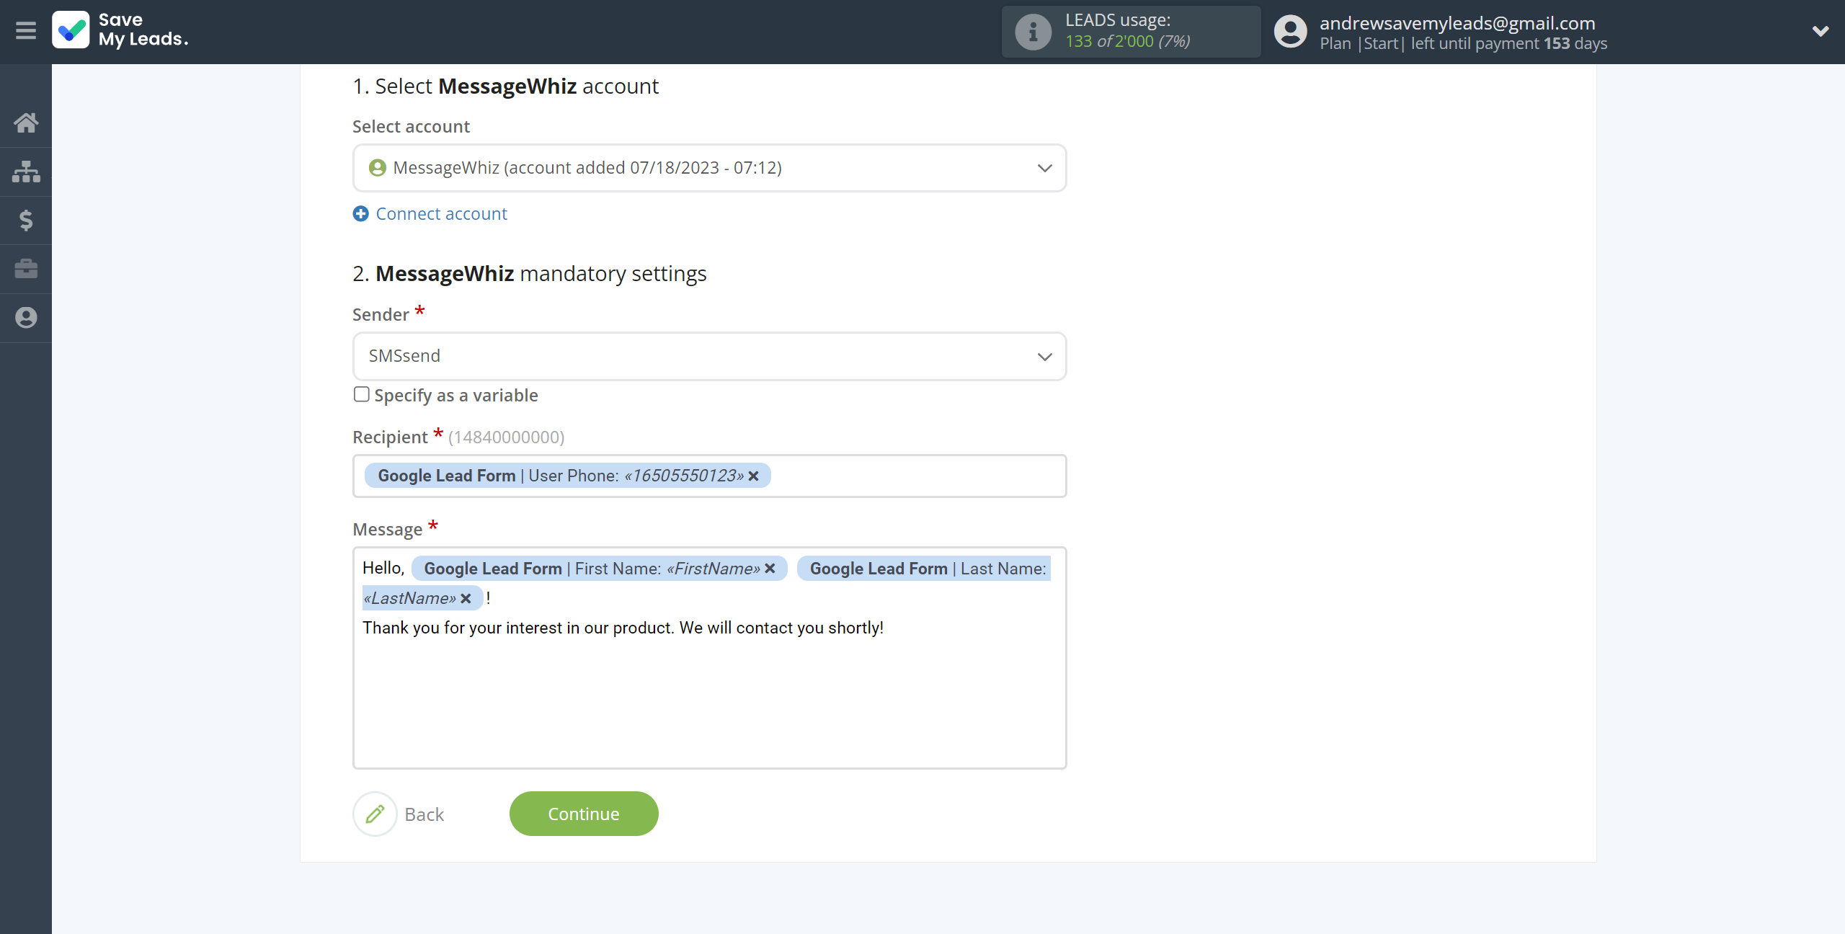Remove the First Name variable tag
The image size is (1845, 934).
pos(770,569)
